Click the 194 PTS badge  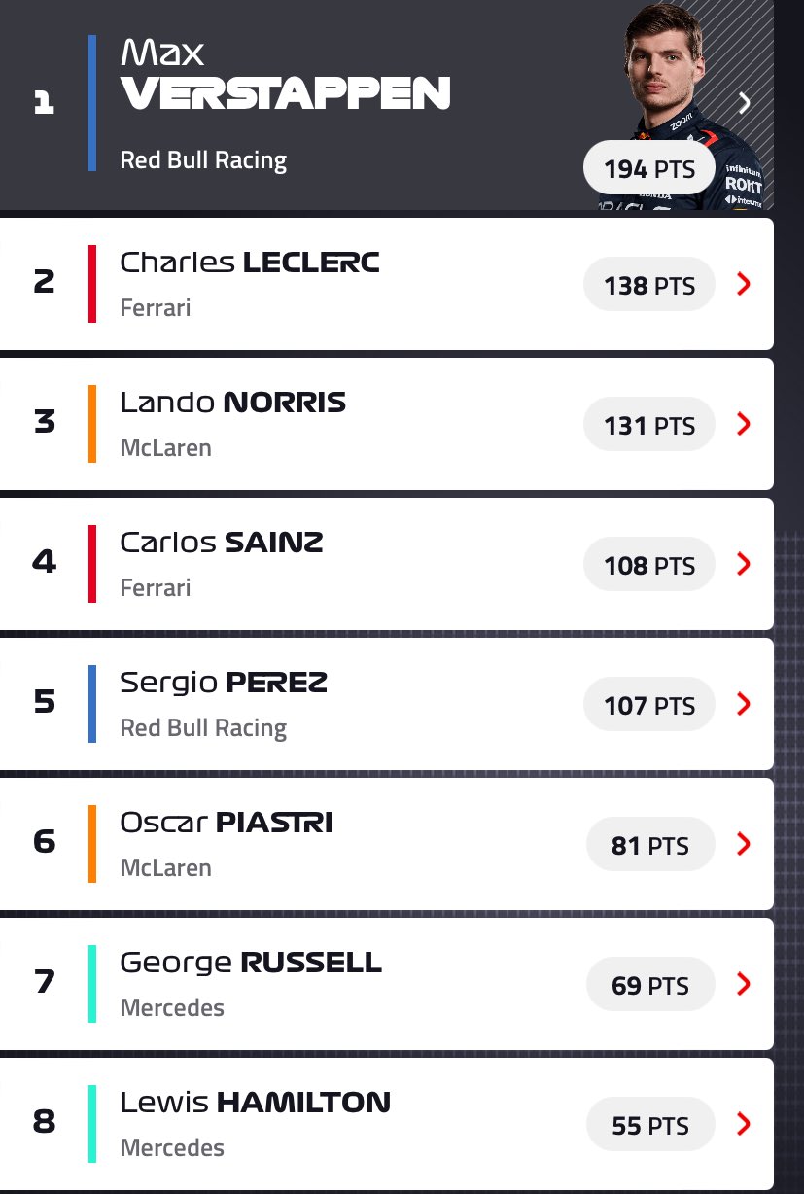(x=648, y=169)
